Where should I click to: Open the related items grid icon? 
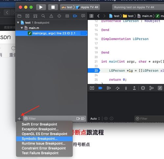(x=91, y=16)
